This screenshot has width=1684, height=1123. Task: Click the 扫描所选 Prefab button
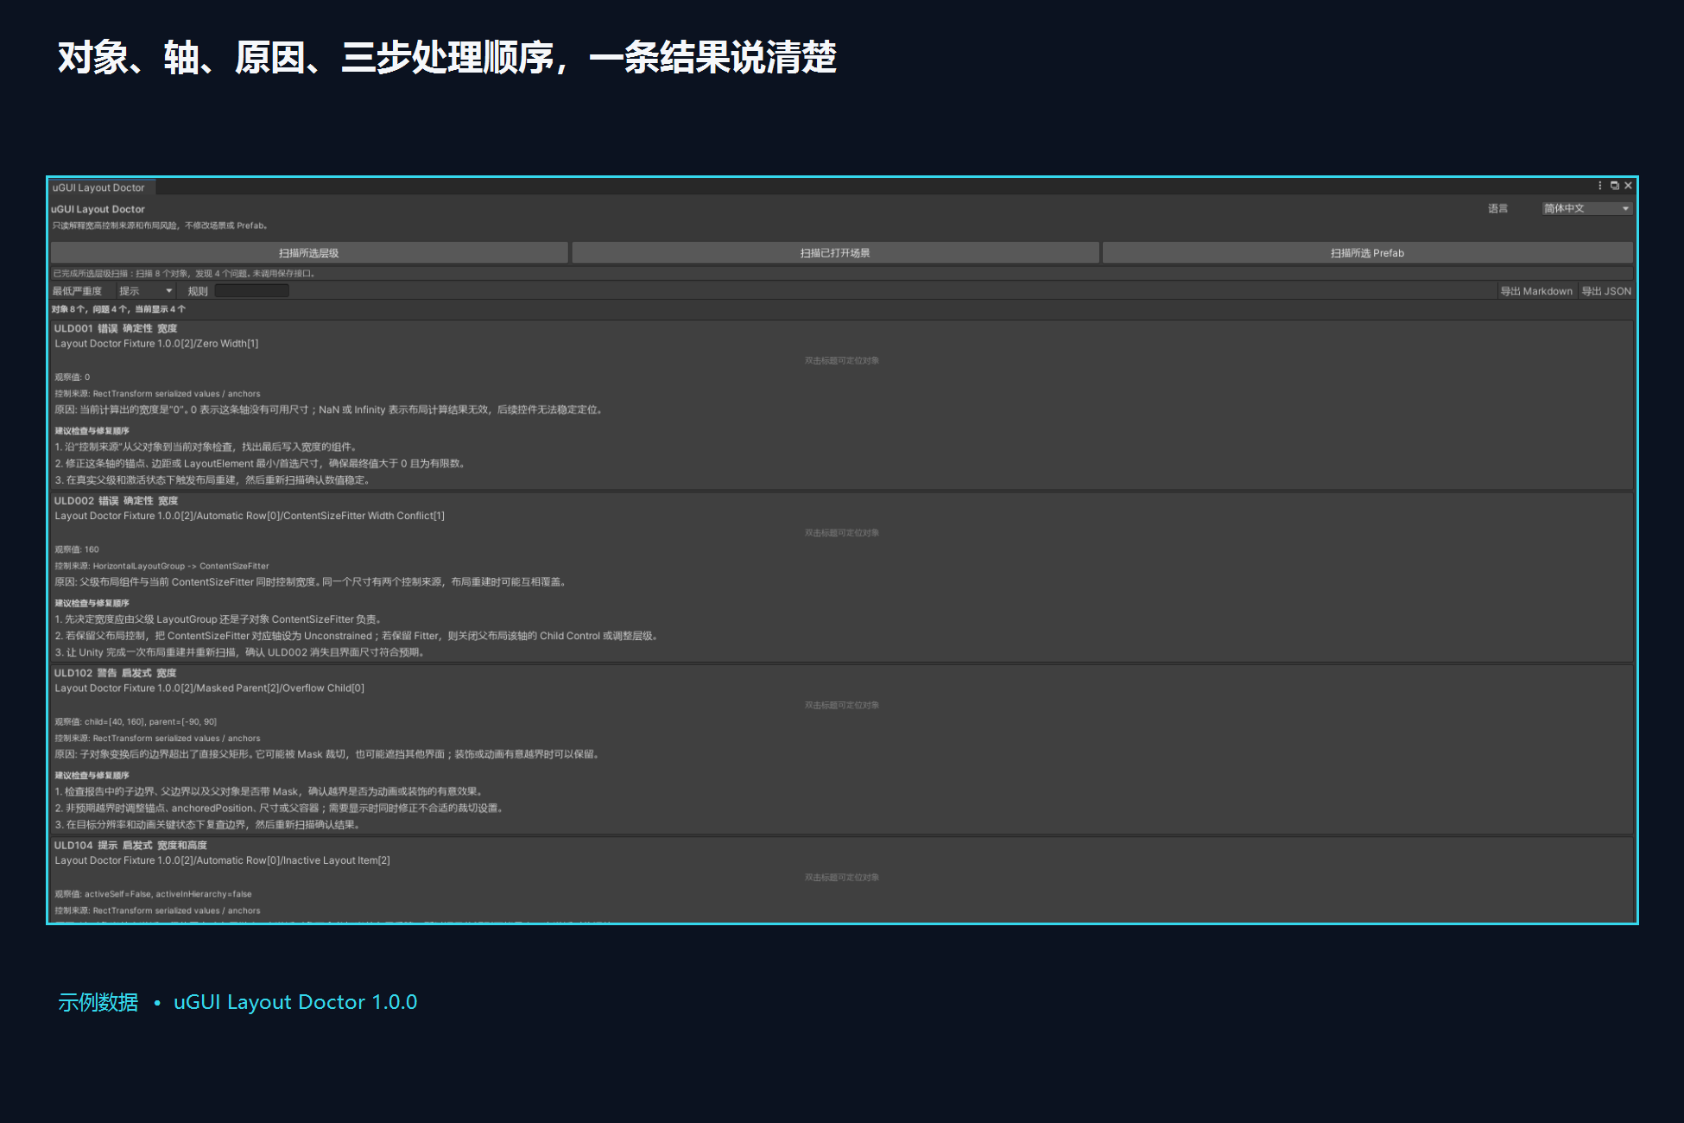click(1367, 253)
